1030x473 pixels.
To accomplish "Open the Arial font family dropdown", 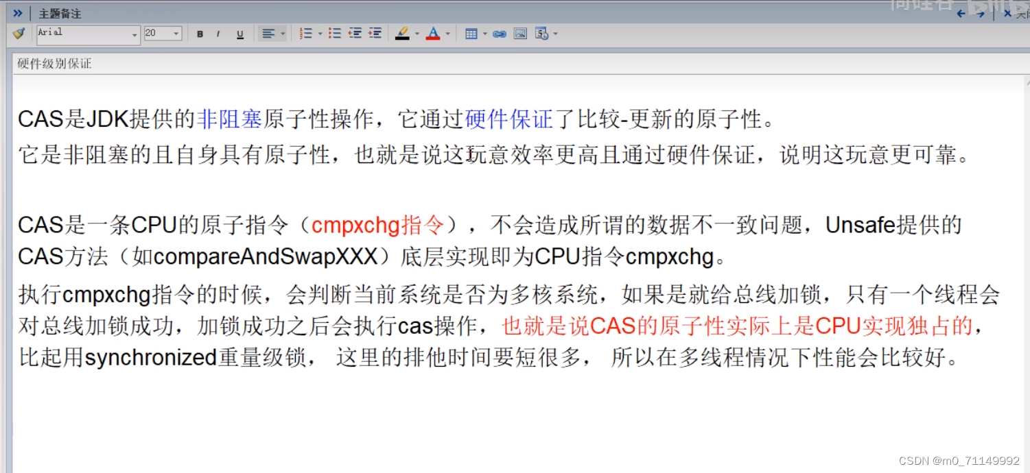I will coord(134,33).
